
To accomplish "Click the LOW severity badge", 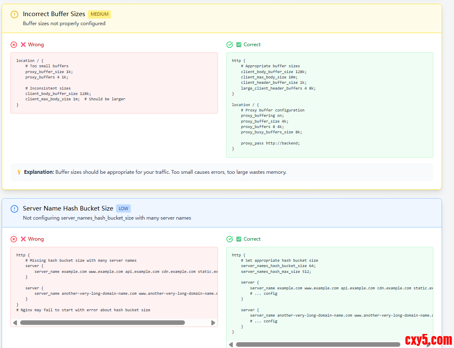I will click(x=123, y=208).
